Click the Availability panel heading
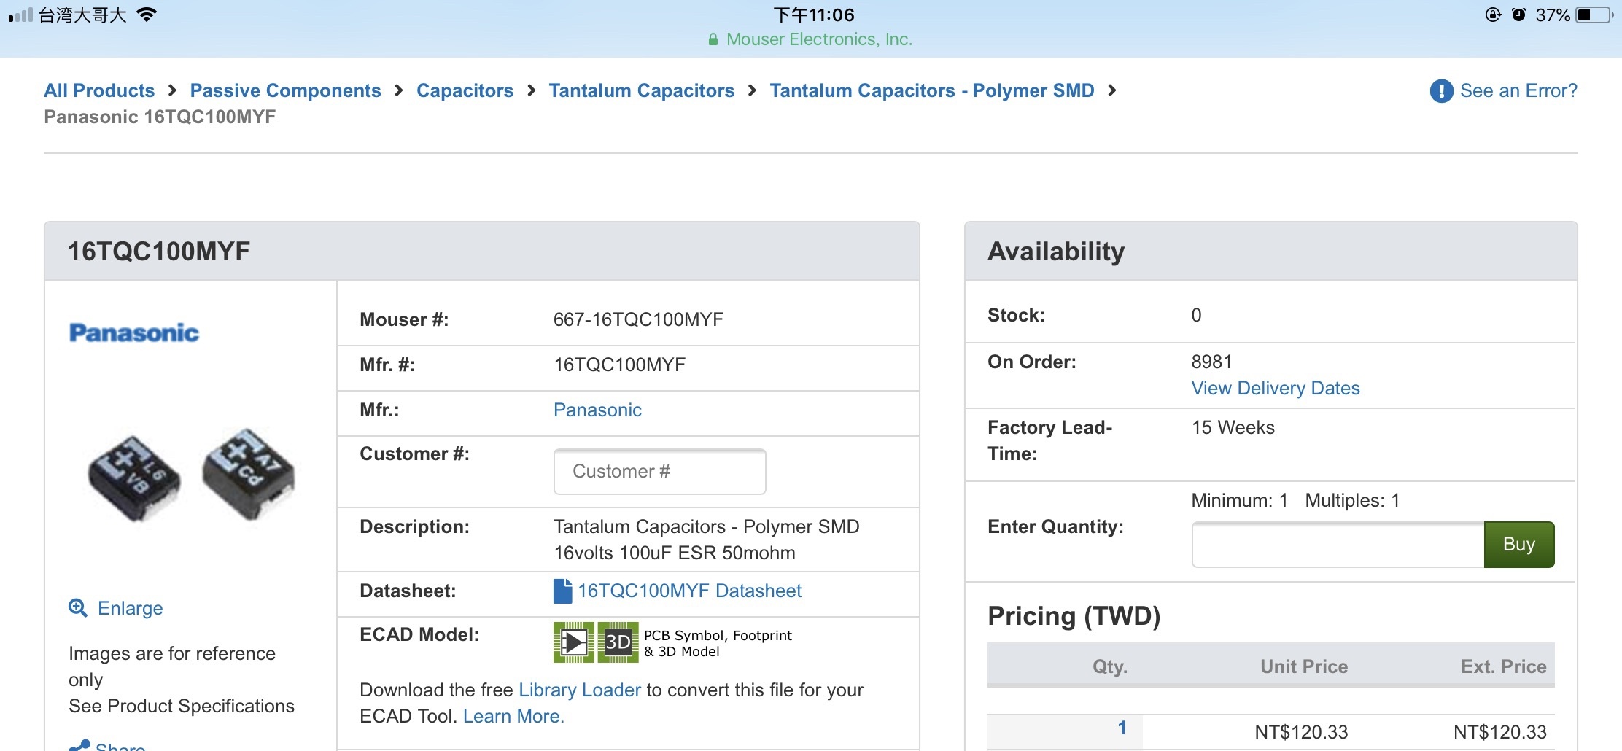Image resolution: width=1622 pixels, height=751 pixels. (x=1056, y=252)
